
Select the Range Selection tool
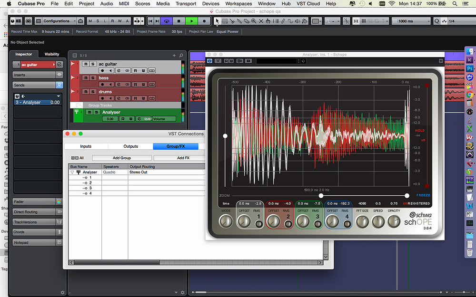tap(225, 21)
